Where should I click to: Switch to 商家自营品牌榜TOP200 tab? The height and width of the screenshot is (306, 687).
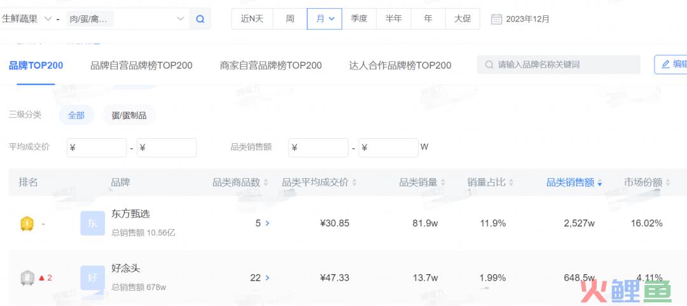click(x=271, y=66)
